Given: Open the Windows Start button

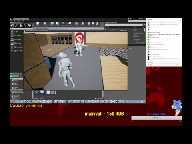Looking at the screenshot, I should tap(12, 102).
